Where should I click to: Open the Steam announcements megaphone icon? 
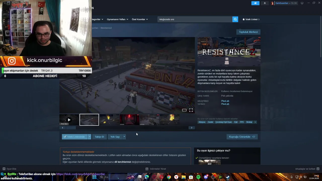pos(255,3)
